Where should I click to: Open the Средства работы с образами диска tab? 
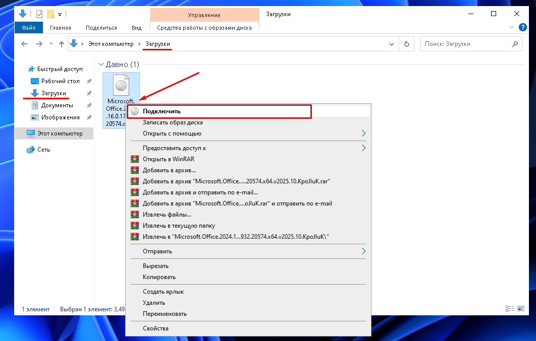tap(204, 28)
